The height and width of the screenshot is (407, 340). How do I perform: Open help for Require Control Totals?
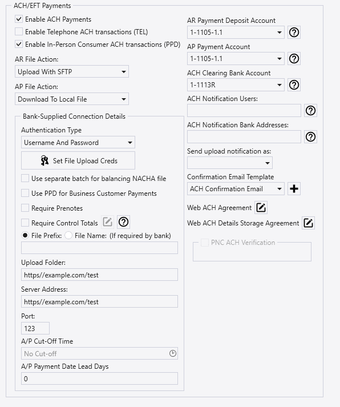pos(123,222)
